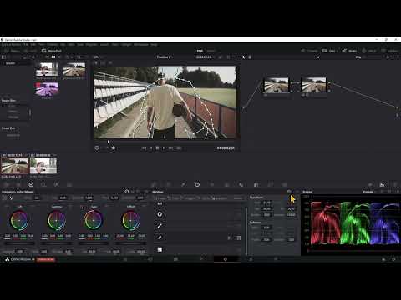Open the Color menu

point(115,45)
